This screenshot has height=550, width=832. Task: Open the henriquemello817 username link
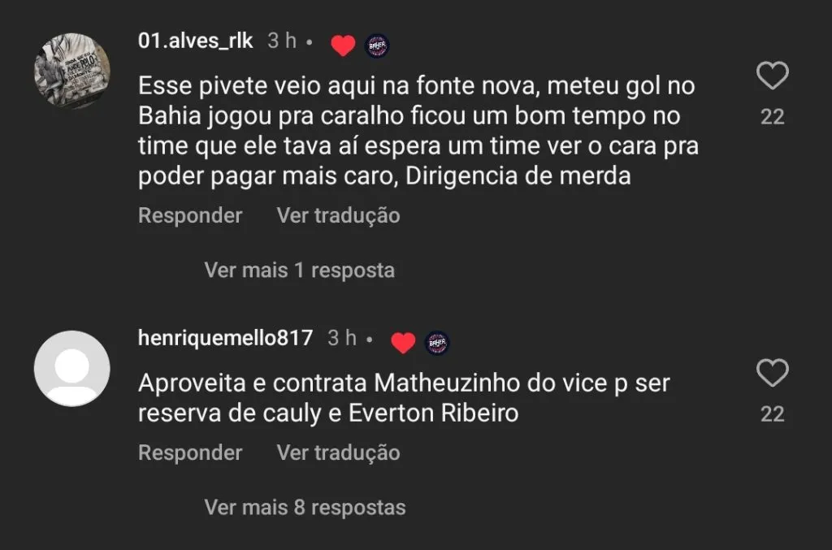coord(225,338)
